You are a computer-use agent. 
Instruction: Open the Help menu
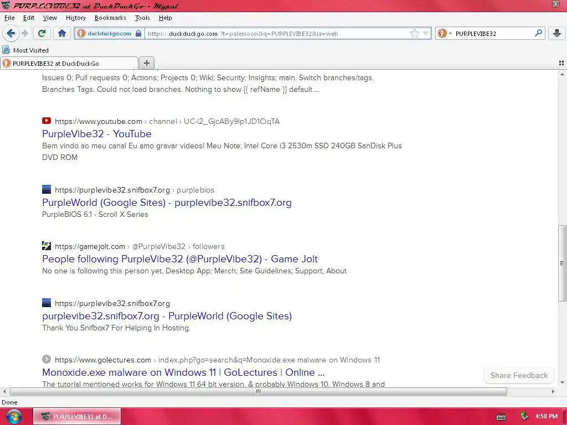[x=165, y=18]
